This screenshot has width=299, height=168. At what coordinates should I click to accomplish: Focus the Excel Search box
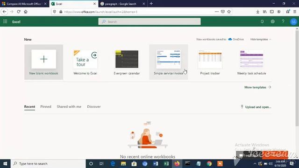(149, 21)
